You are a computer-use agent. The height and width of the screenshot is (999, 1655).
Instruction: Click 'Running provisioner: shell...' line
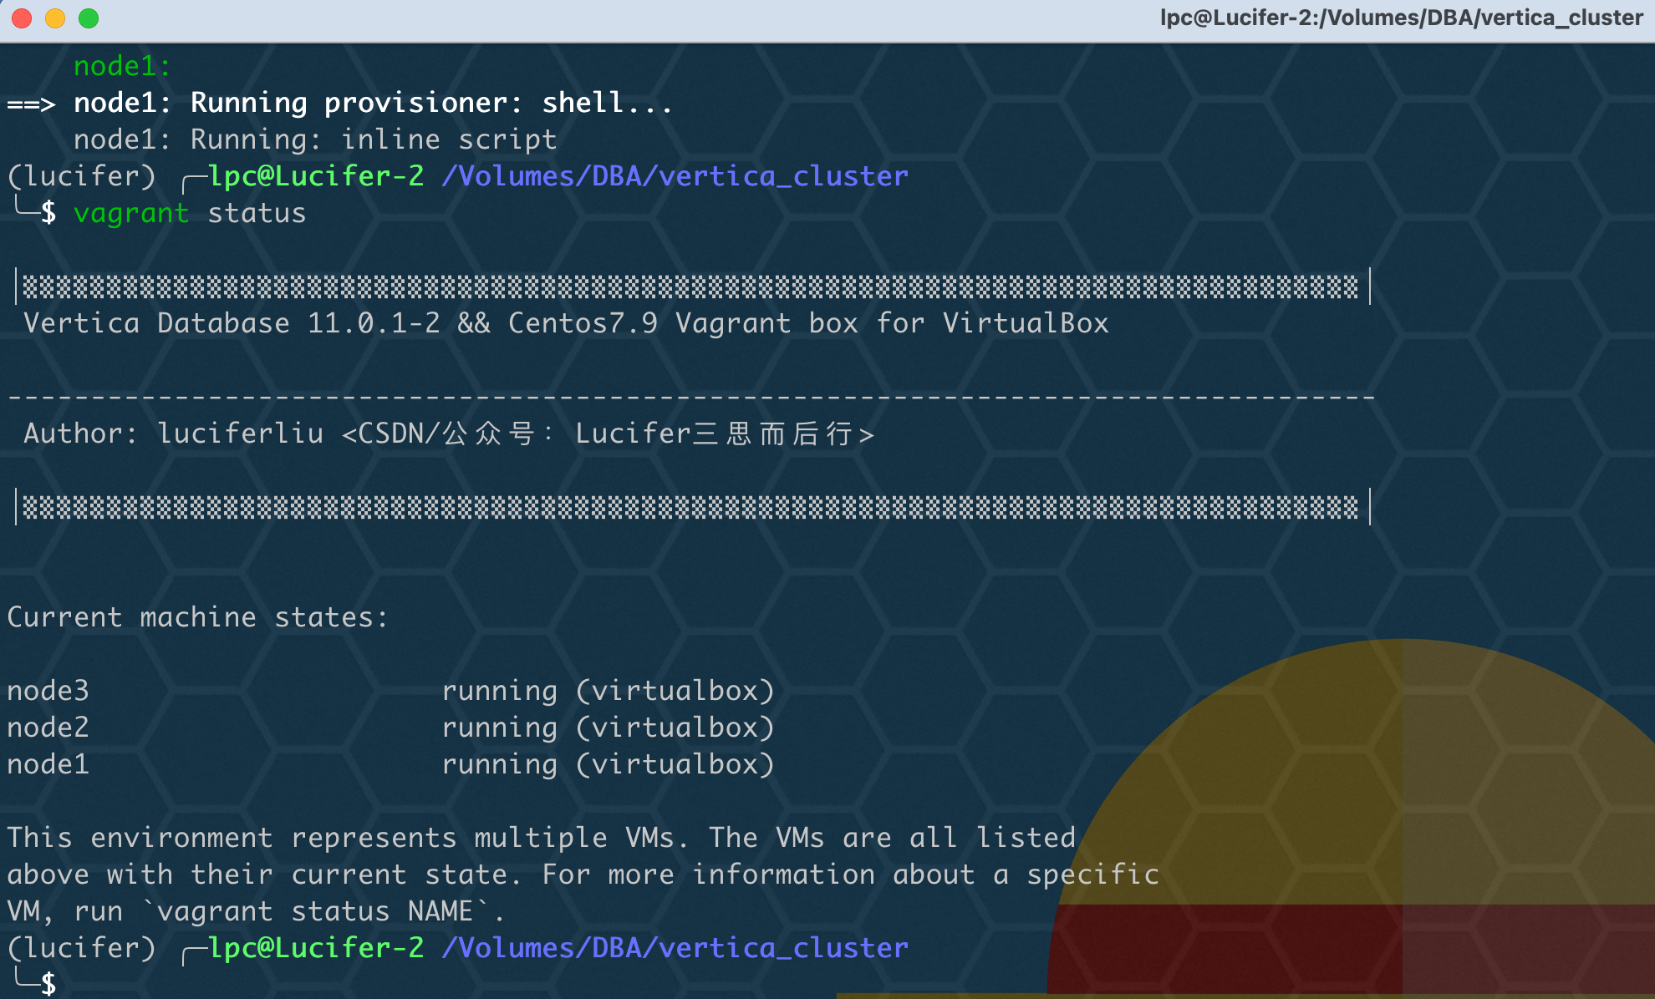tap(430, 104)
